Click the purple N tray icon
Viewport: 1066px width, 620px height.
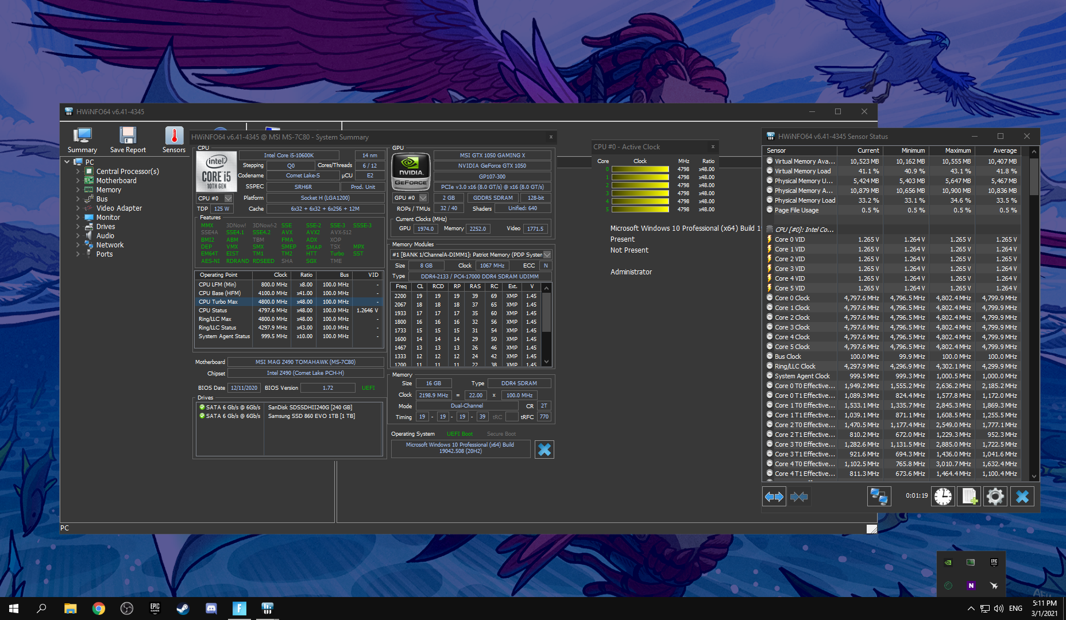(971, 586)
